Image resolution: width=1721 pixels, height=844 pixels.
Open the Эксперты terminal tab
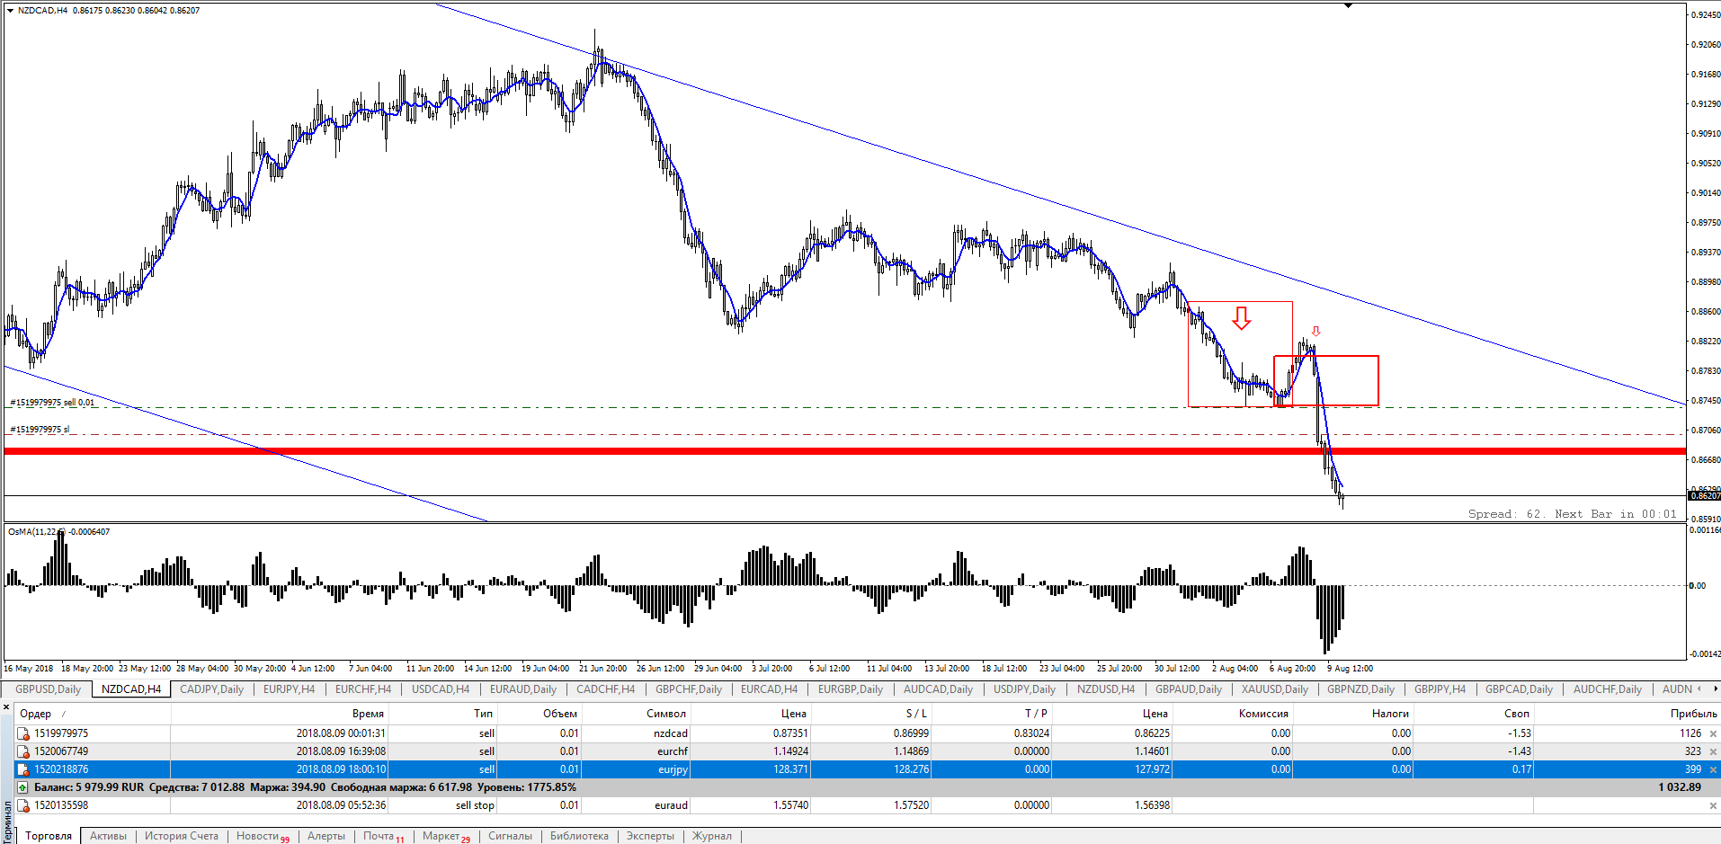pos(650,836)
